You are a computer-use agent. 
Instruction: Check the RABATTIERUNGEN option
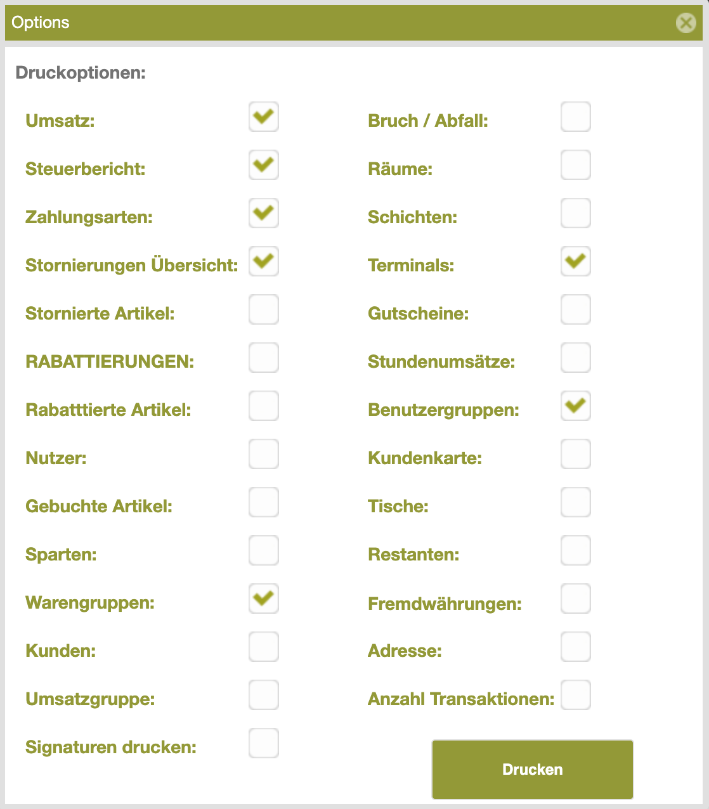click(x=264, y=358)
